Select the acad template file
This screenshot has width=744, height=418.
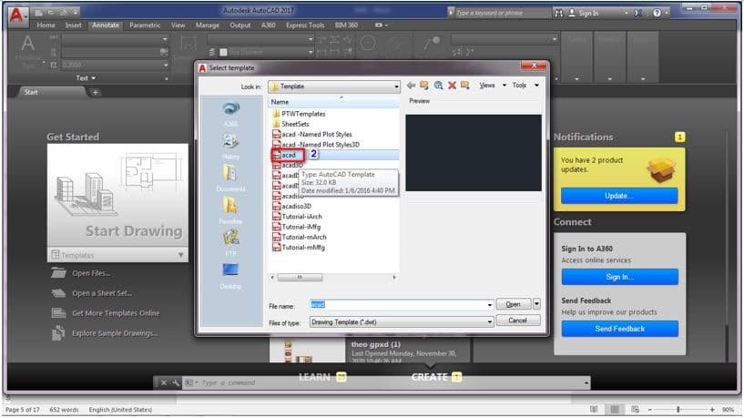tap(289, 155)
